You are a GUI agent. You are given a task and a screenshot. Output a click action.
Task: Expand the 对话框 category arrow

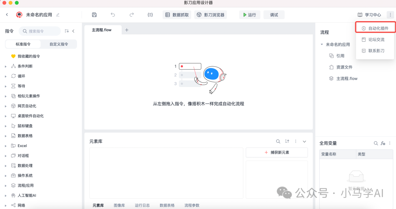click(5, 156)
